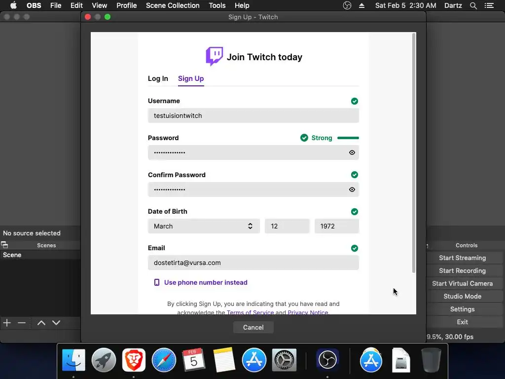Click the Dartz user name in menu bar
This screenshot has width=505, height=379.
(x=453, y=5)
